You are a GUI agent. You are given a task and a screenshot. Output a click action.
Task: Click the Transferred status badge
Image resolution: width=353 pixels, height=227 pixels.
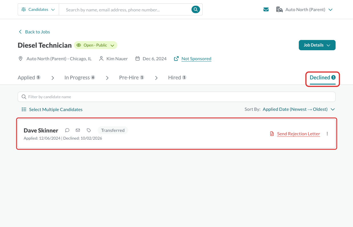click(113, 130)
